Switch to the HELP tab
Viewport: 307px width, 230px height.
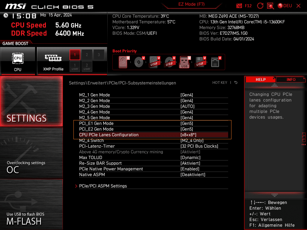coord(261,80)
